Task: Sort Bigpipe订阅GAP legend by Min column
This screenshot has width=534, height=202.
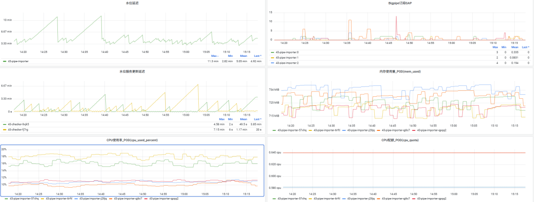Action: tap(503, 47)
